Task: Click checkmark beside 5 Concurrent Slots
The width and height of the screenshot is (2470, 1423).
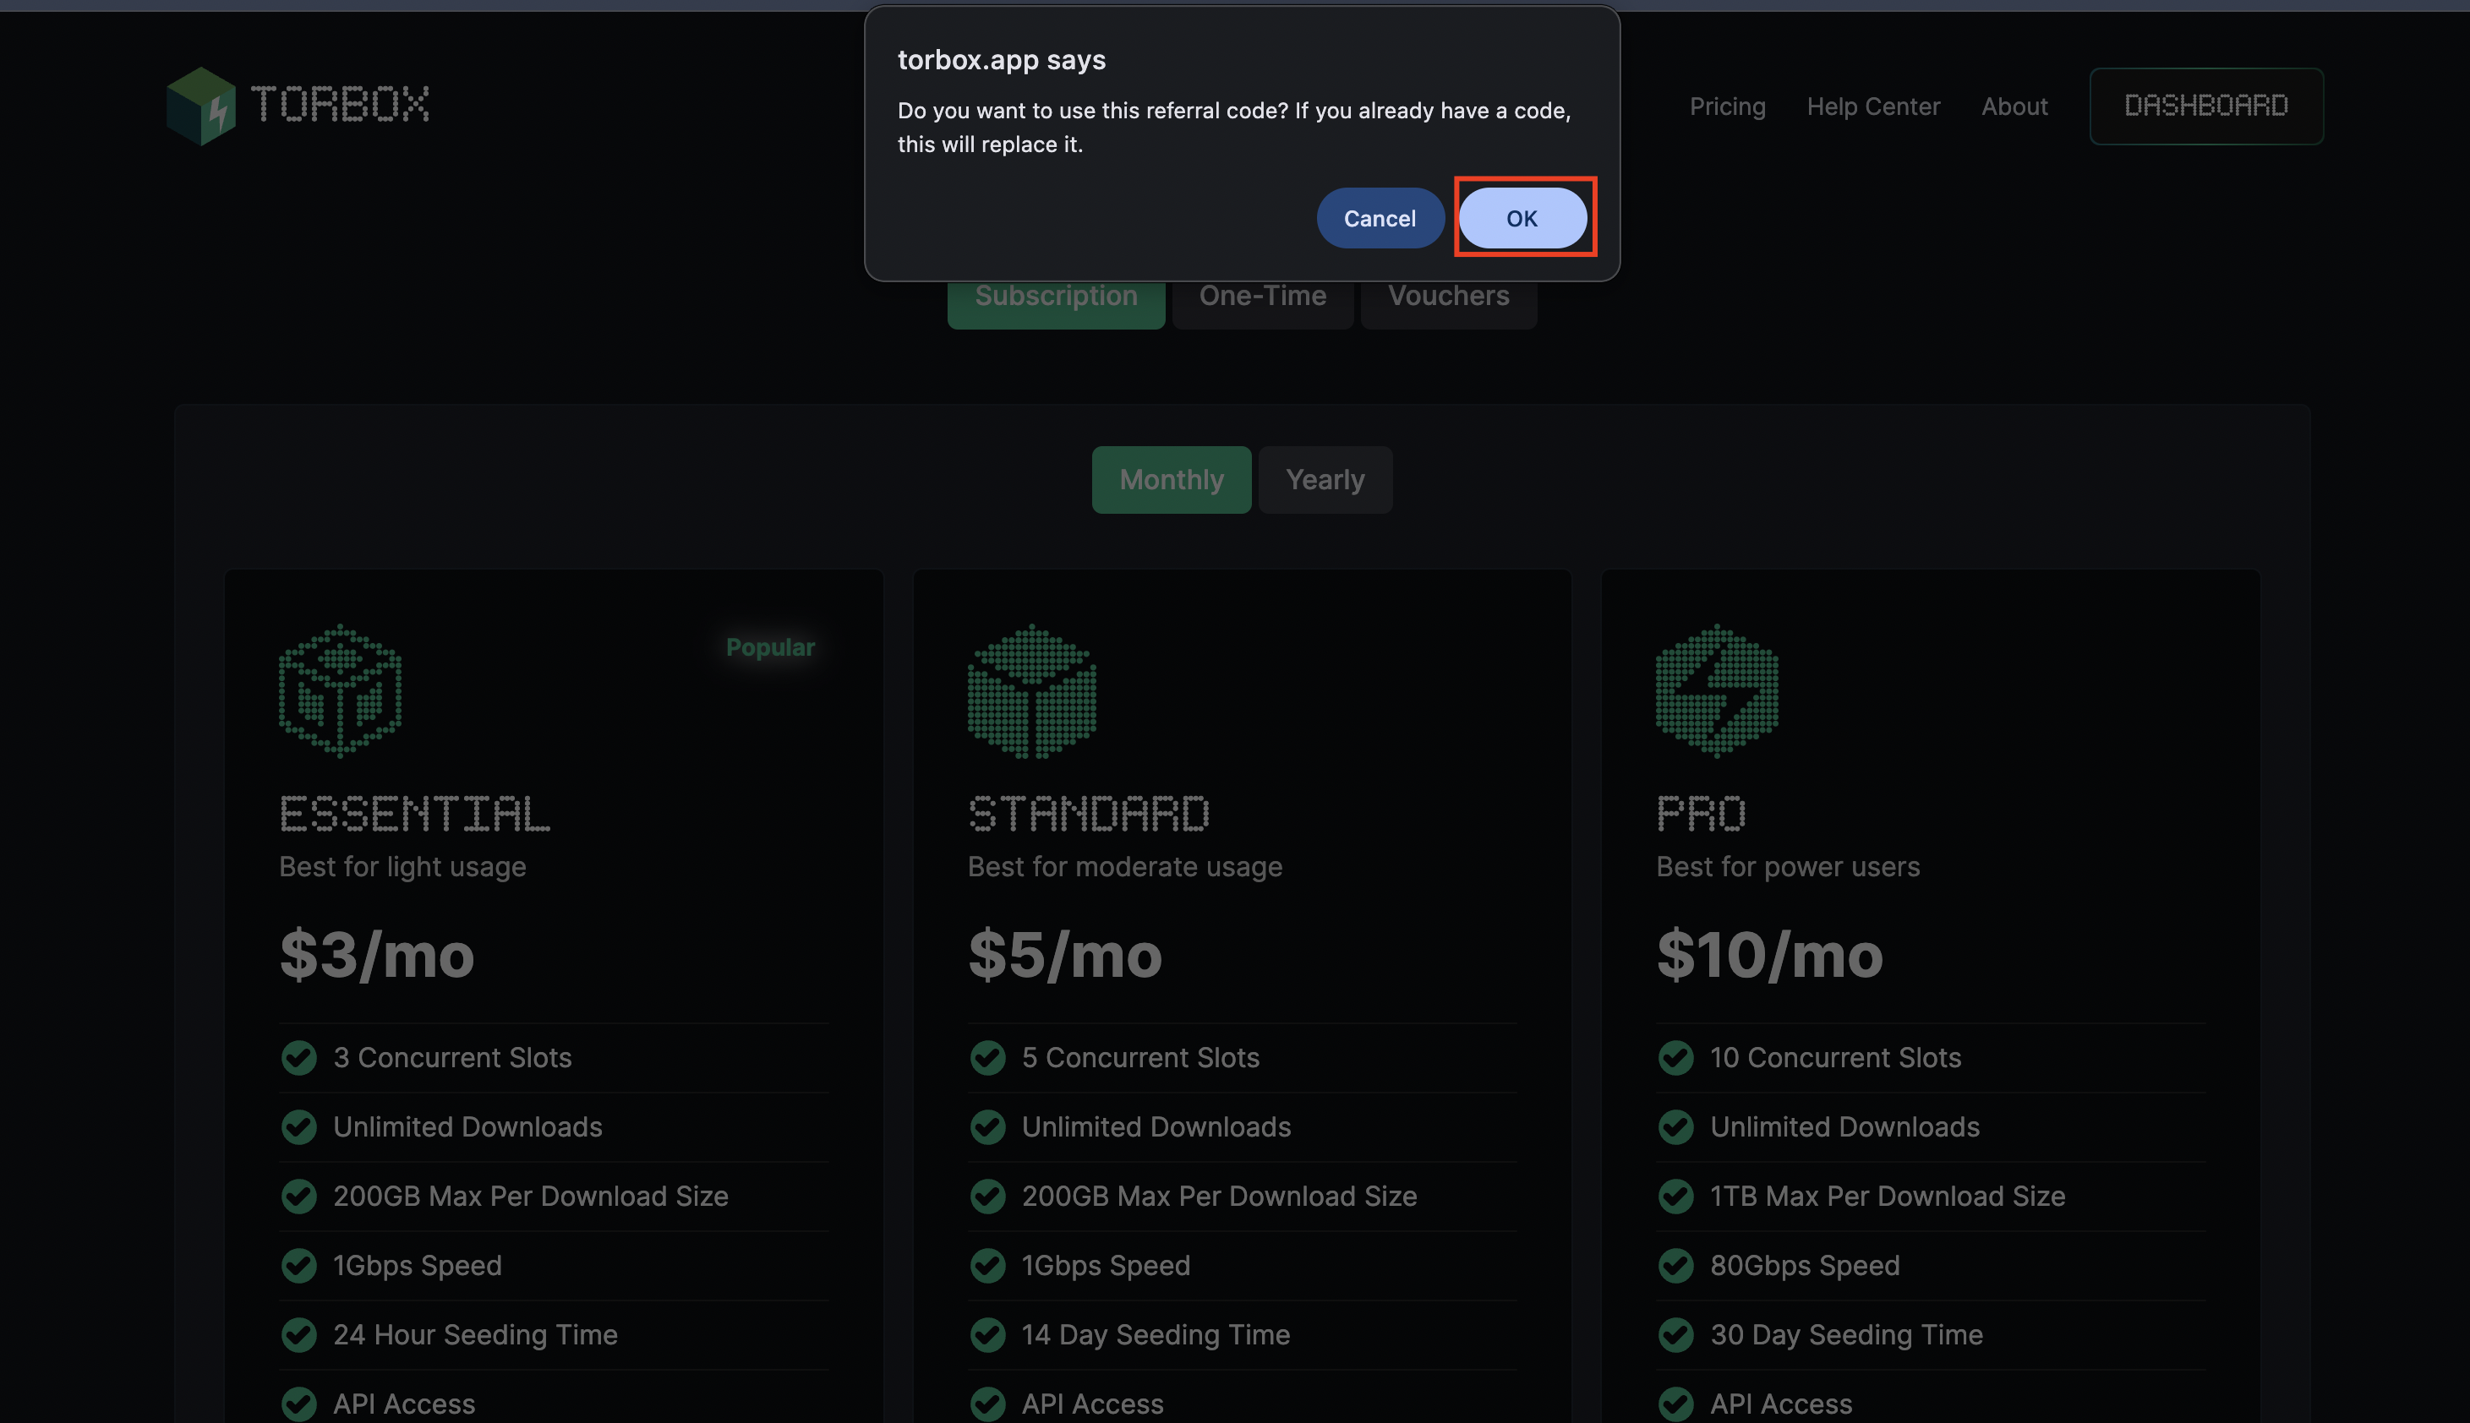Action: pos(987,1057)
